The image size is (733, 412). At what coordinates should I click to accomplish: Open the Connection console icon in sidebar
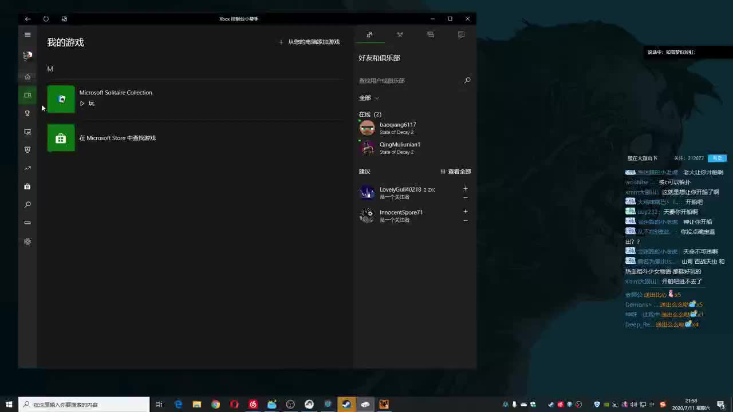click(x=27, y=223)
